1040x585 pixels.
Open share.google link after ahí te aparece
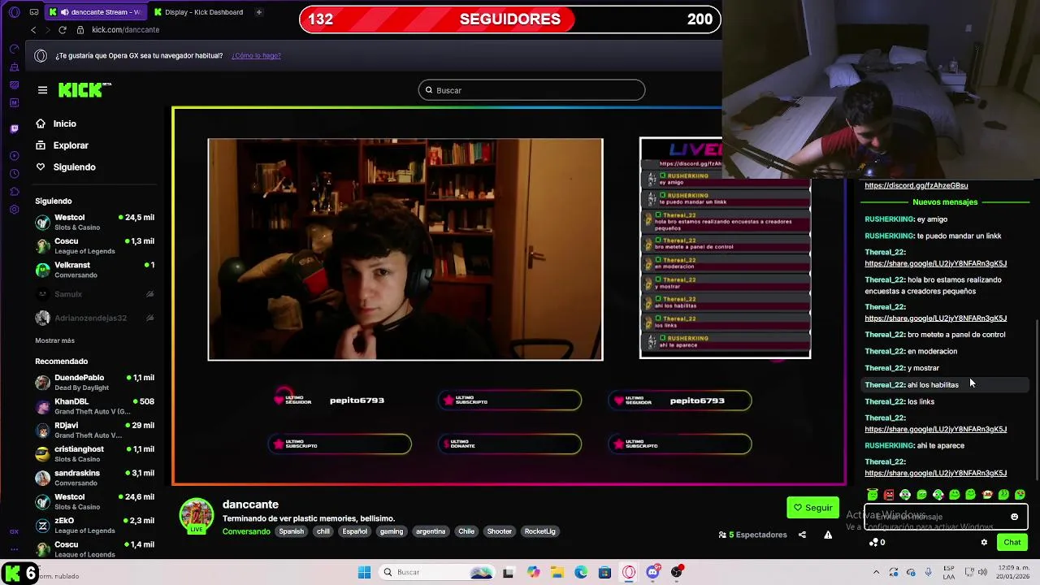[935, 473]
